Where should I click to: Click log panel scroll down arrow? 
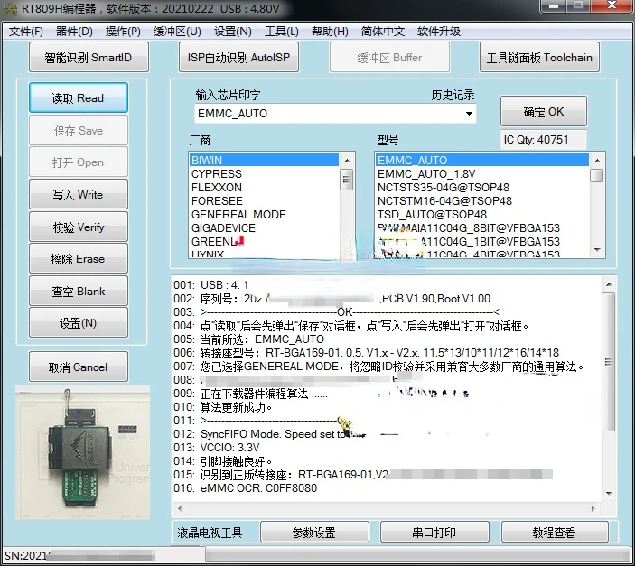609,493
